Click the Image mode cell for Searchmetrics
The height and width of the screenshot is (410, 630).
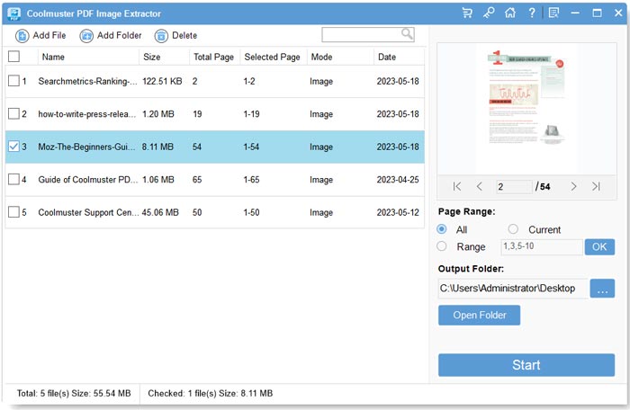(x=321, y=82)
